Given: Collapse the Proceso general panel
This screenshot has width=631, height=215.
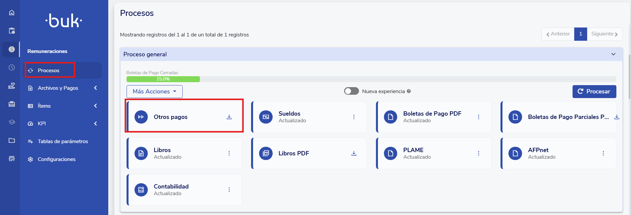Looking at the screenshot, I should pyautogui.click(x=613, y=54).
